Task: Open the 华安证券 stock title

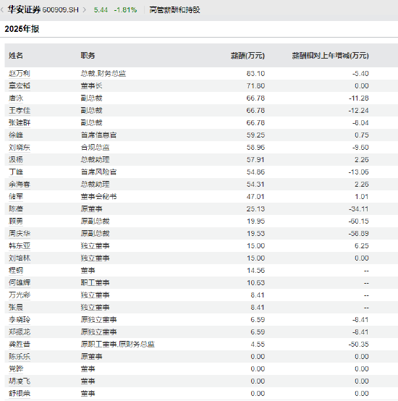Action: (24, 10)
